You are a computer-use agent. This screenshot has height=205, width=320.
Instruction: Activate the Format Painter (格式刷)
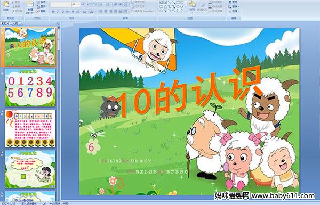point(17,11)
